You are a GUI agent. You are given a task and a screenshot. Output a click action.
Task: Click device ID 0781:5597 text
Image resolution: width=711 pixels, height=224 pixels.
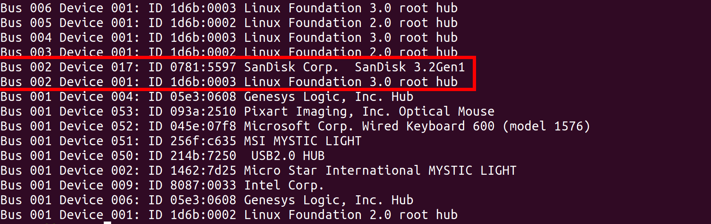point(203,67)
